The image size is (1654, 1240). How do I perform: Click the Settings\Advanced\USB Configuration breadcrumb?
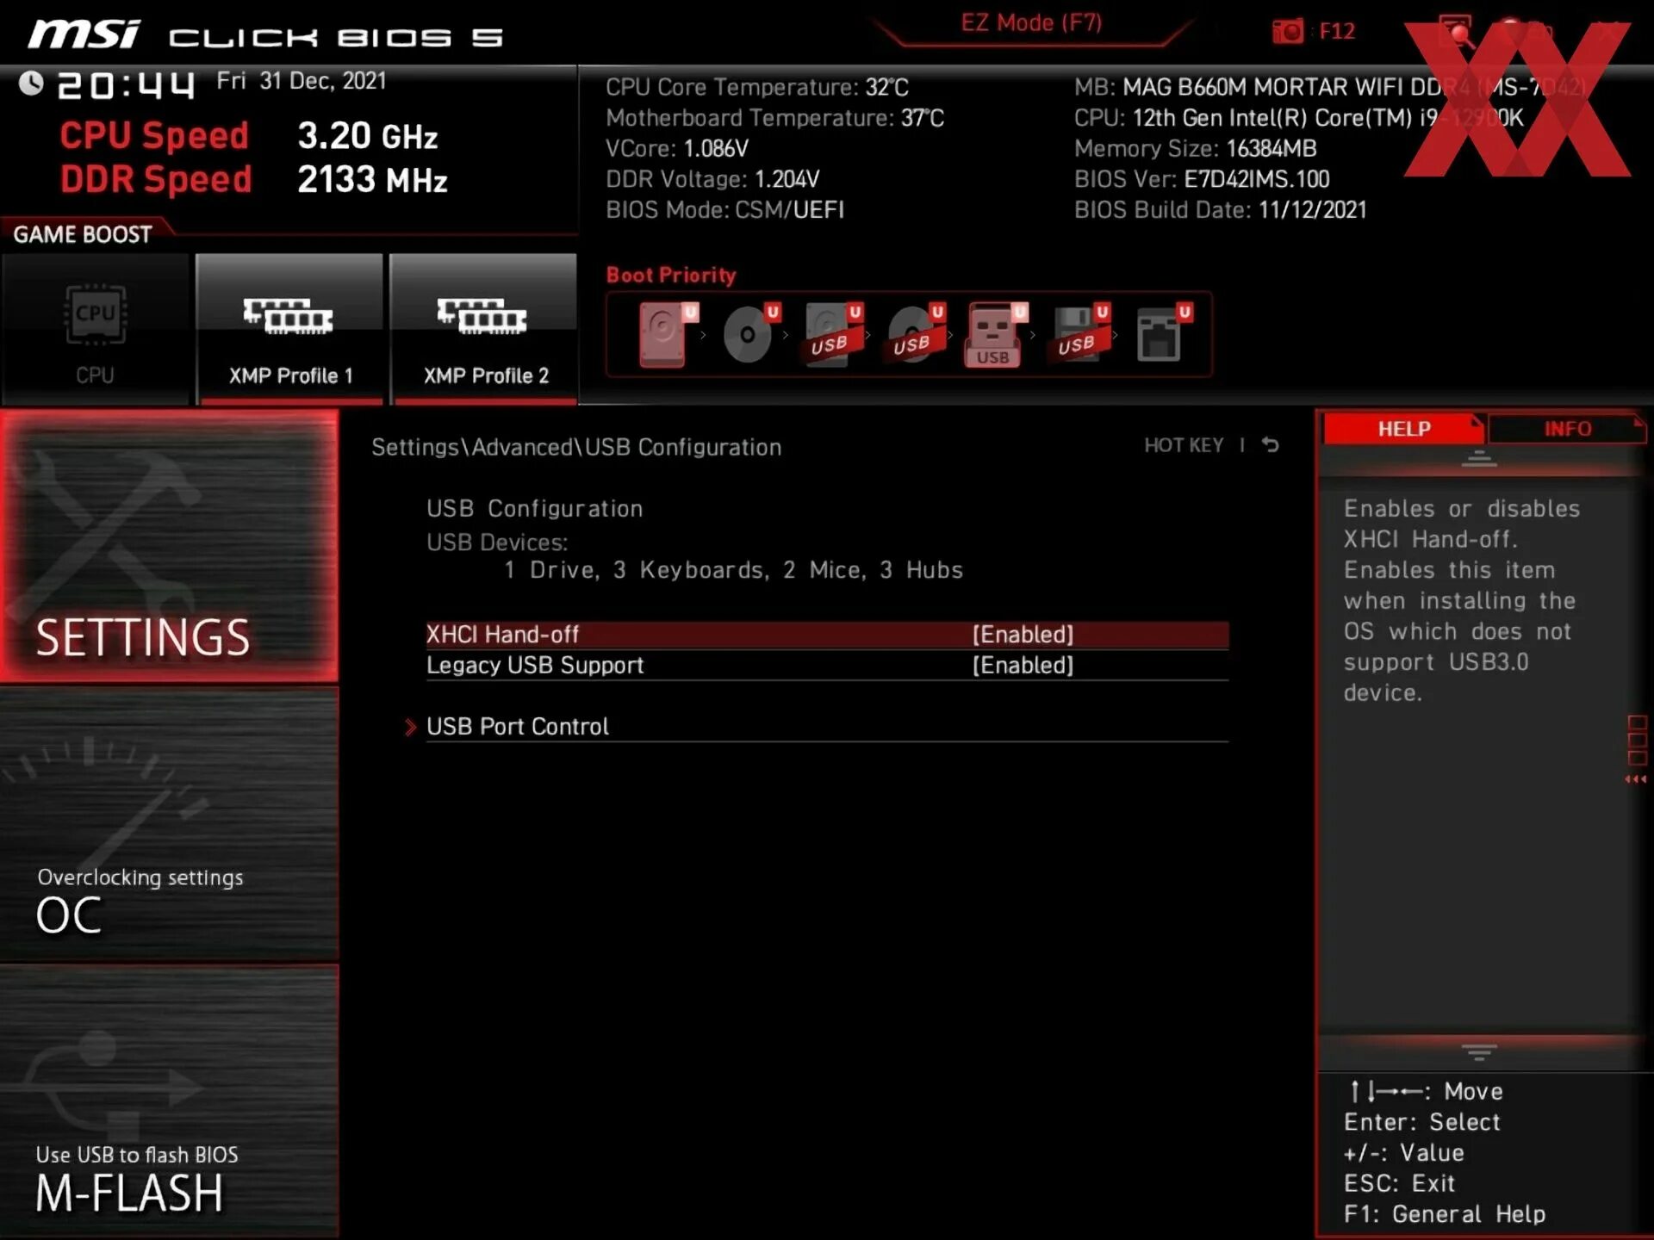[x=576, y=447]
